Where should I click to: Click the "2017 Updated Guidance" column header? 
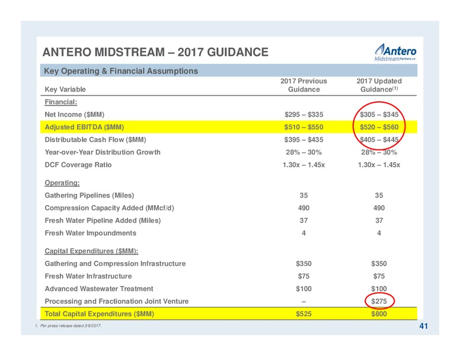tap(379, 85)
